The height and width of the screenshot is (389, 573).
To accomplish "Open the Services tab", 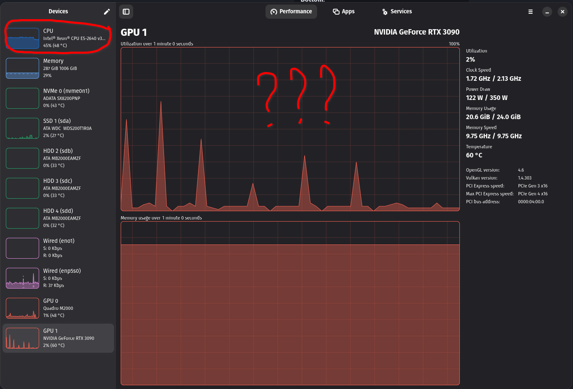I will tap(397, 12).
